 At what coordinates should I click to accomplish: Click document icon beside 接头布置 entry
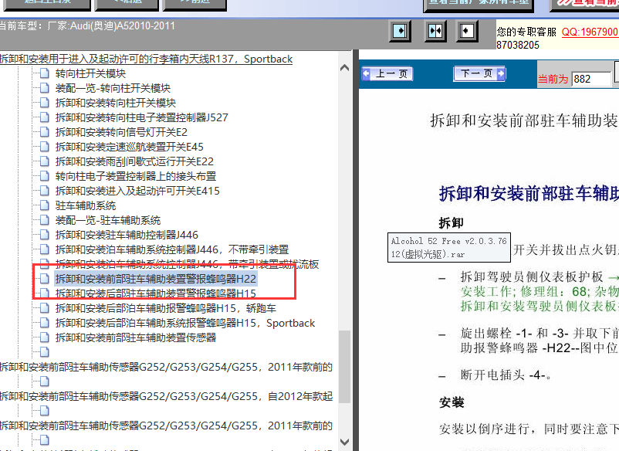click(45, 176)
